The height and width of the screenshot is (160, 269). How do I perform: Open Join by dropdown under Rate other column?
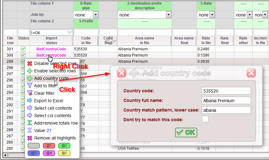249,15
